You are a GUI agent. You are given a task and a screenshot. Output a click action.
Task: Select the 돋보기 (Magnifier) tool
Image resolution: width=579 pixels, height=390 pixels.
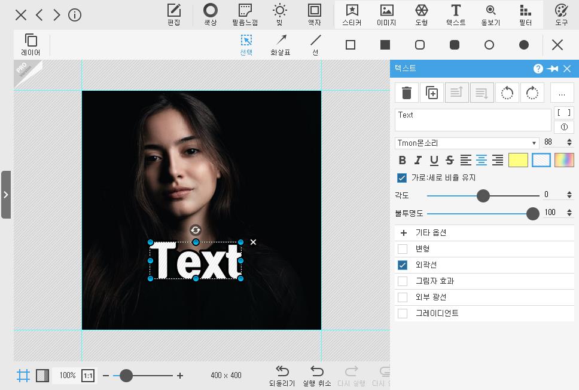490,15
